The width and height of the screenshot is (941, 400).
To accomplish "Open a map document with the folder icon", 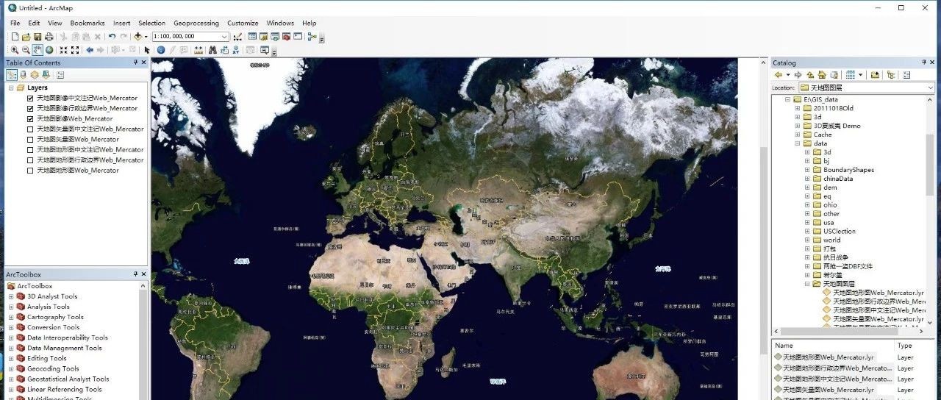I will pos(26,37).
